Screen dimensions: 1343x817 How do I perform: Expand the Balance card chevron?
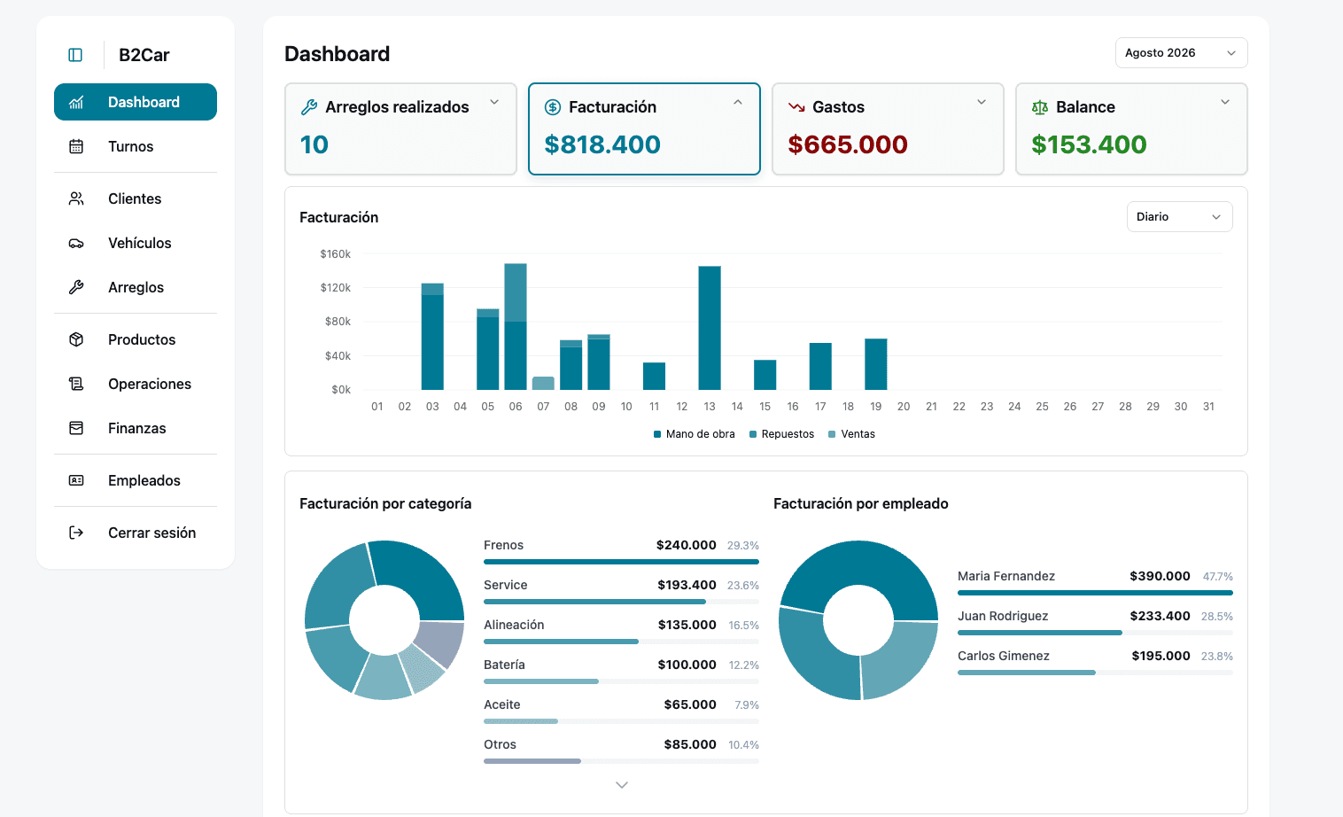(x=1225, y=102)
